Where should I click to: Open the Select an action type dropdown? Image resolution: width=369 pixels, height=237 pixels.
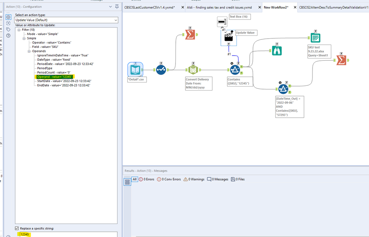[66, 20]
